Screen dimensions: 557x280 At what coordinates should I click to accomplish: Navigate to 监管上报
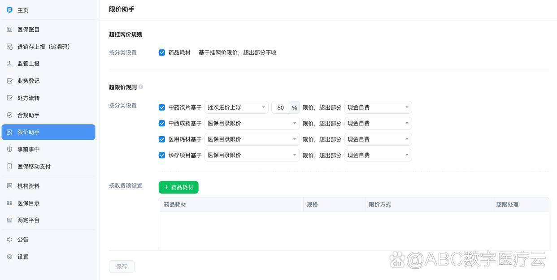click(x=48, y=64)
